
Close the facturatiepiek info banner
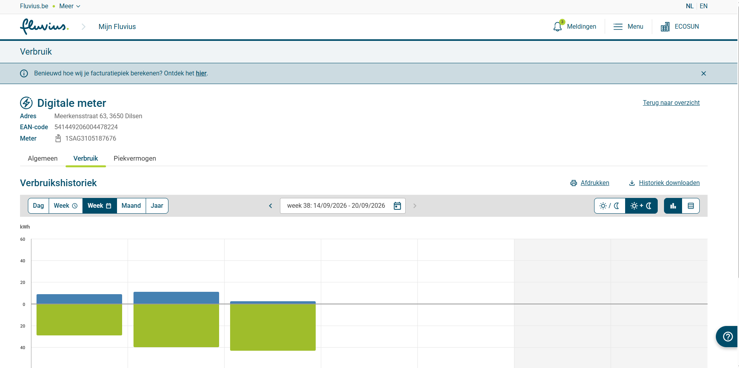tap(704, 73)
